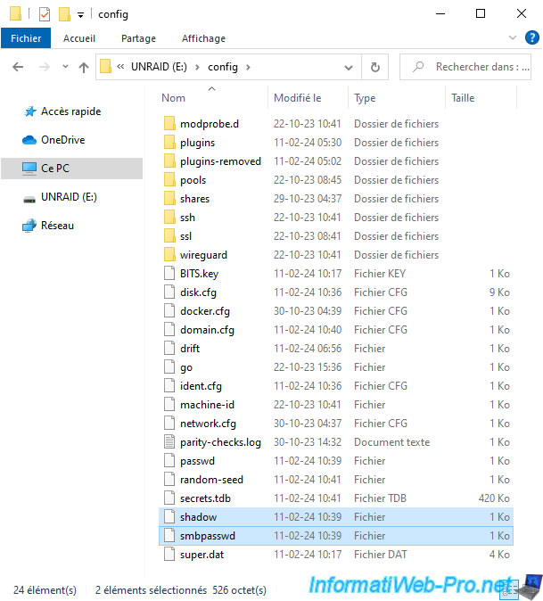The image size is (543, 601).
Task: Open the Help question mark icon
Action: 531,38
